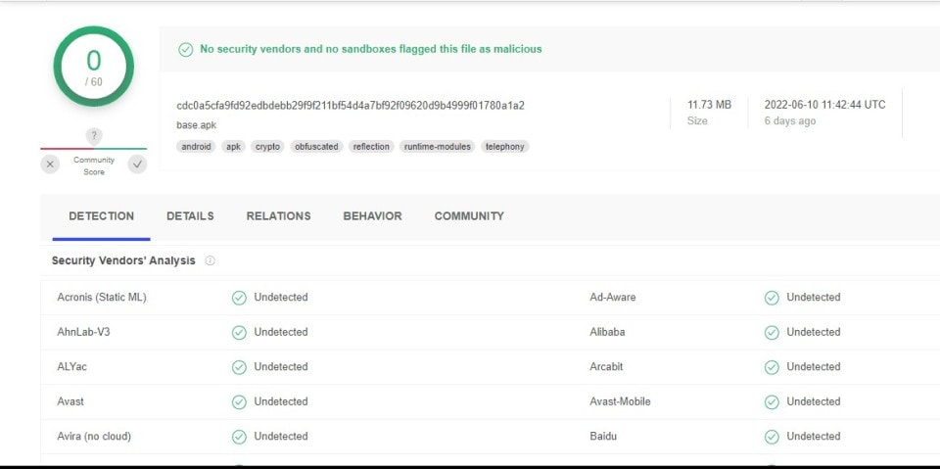Click the check icon in Avira (no cloud) row
The width and height of the screenshot is (940, 469).
coord(239,437)
